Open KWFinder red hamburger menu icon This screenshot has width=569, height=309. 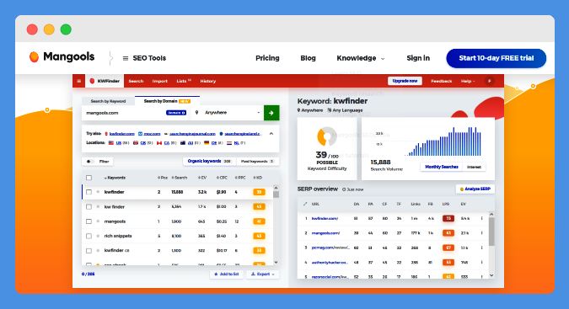(78, 81)
